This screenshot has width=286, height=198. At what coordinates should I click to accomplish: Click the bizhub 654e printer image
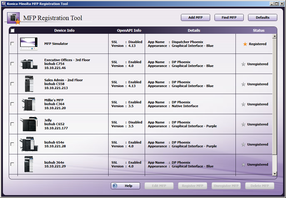29,144
